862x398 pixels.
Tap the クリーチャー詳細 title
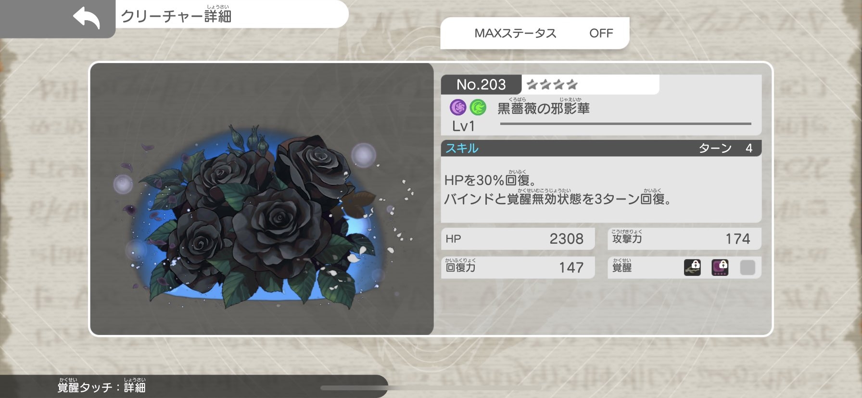(x=176, y=16)
